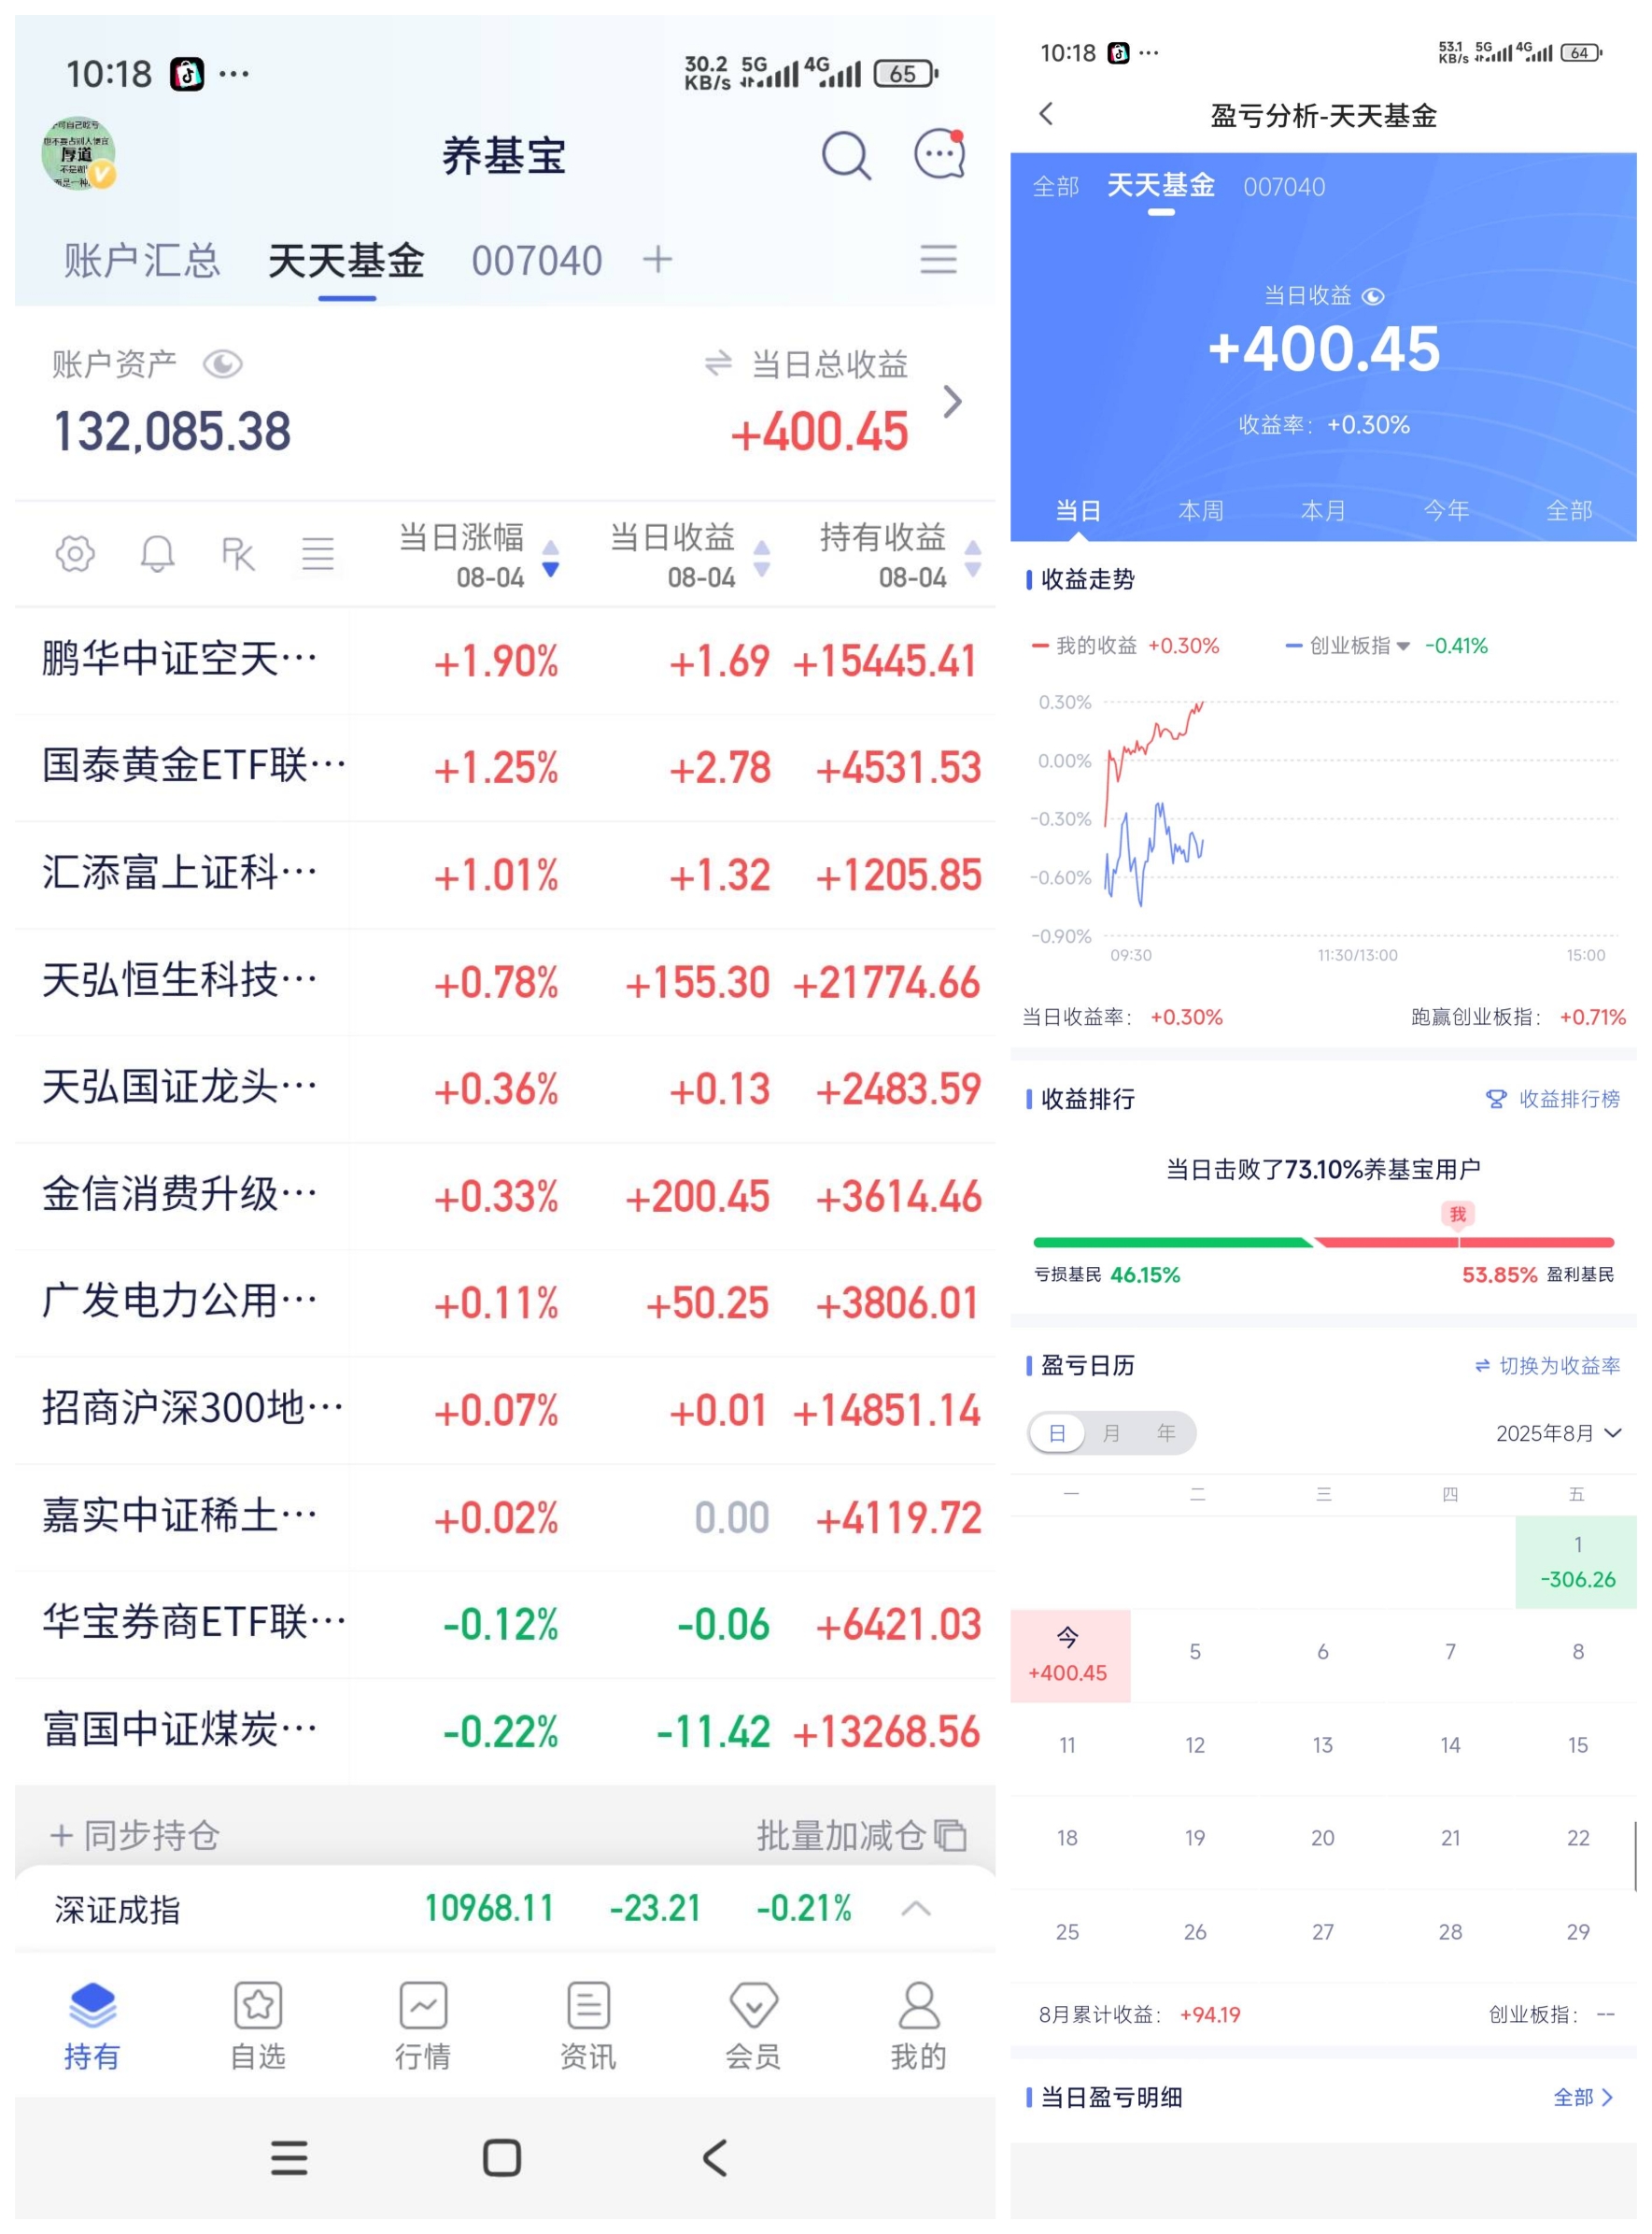Viewport: 1652px width, 2234px height.
Task: Tap 批量加减仓 button
Action: [861, 1835]
